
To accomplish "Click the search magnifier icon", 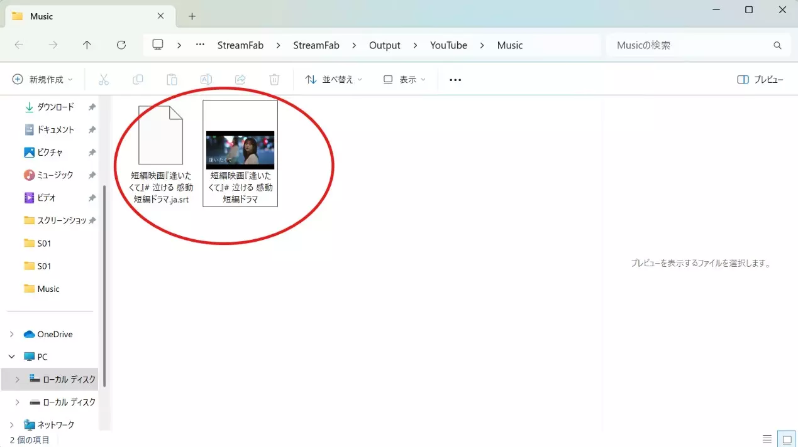I will coord(777,45).
